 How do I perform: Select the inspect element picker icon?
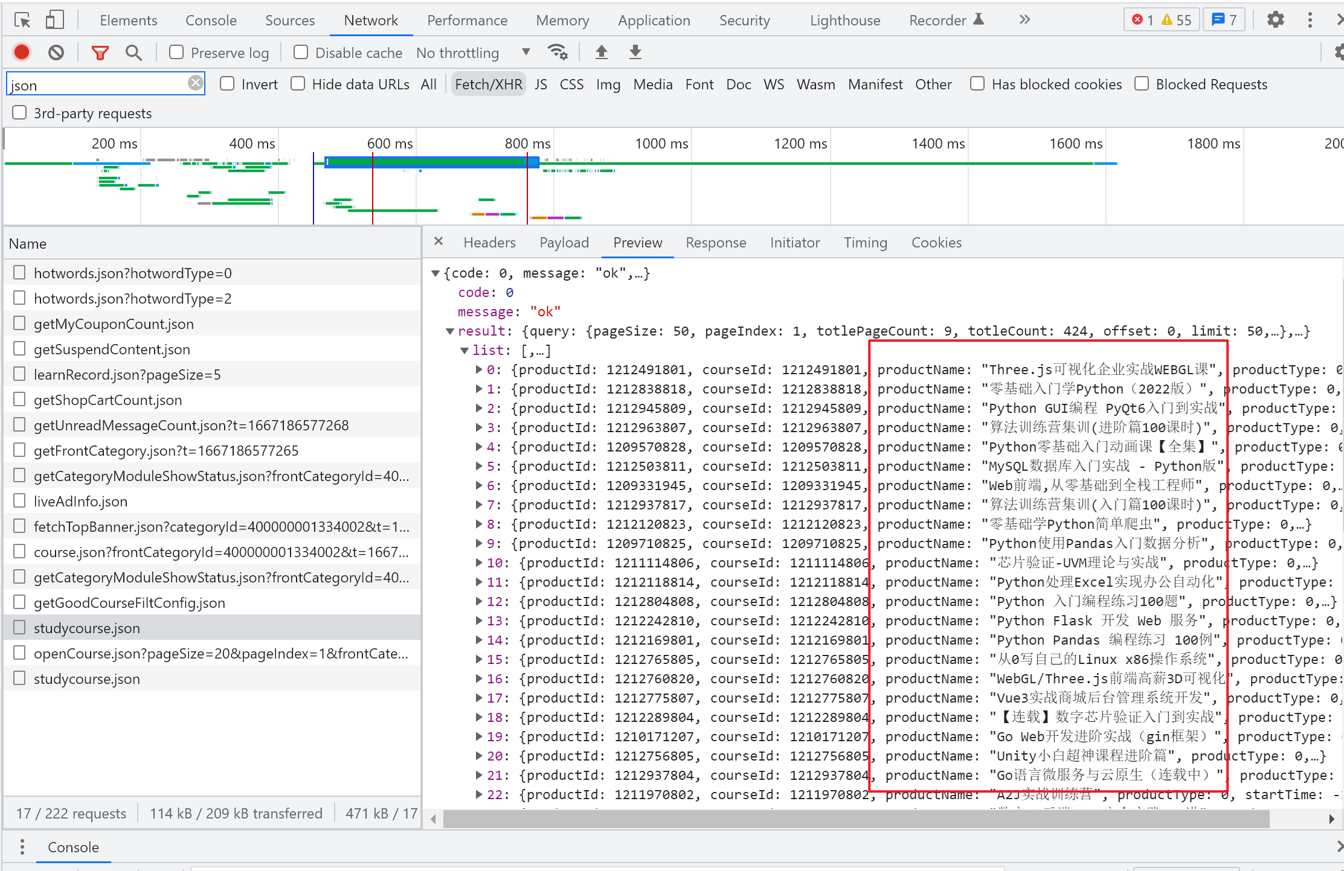(x=22, y=20)
